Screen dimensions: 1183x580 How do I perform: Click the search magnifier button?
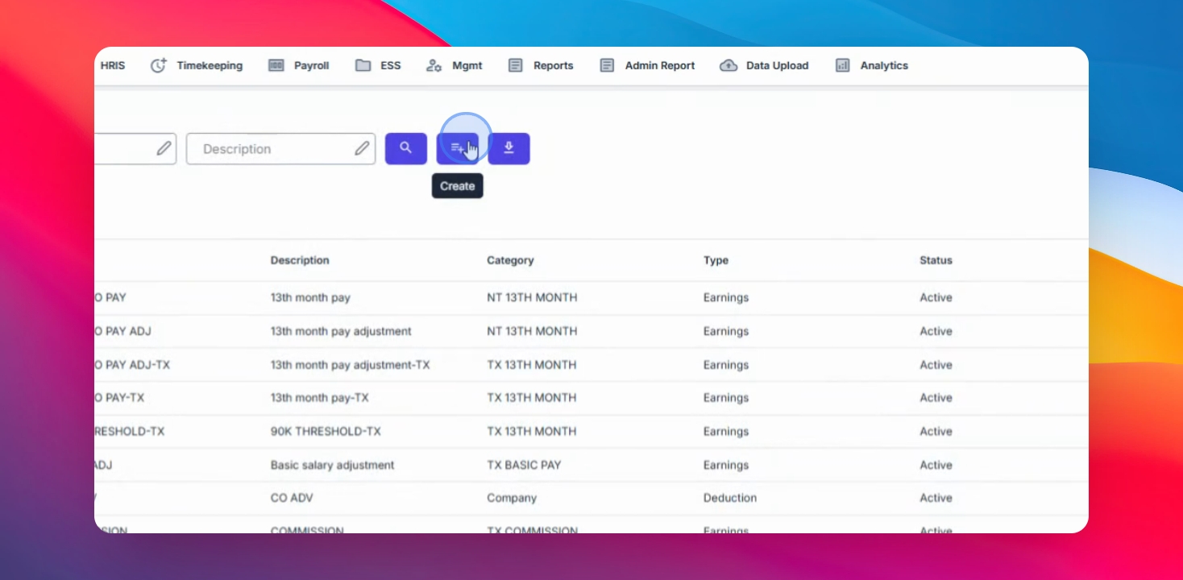pyautogui.click(x=406, y=148)
